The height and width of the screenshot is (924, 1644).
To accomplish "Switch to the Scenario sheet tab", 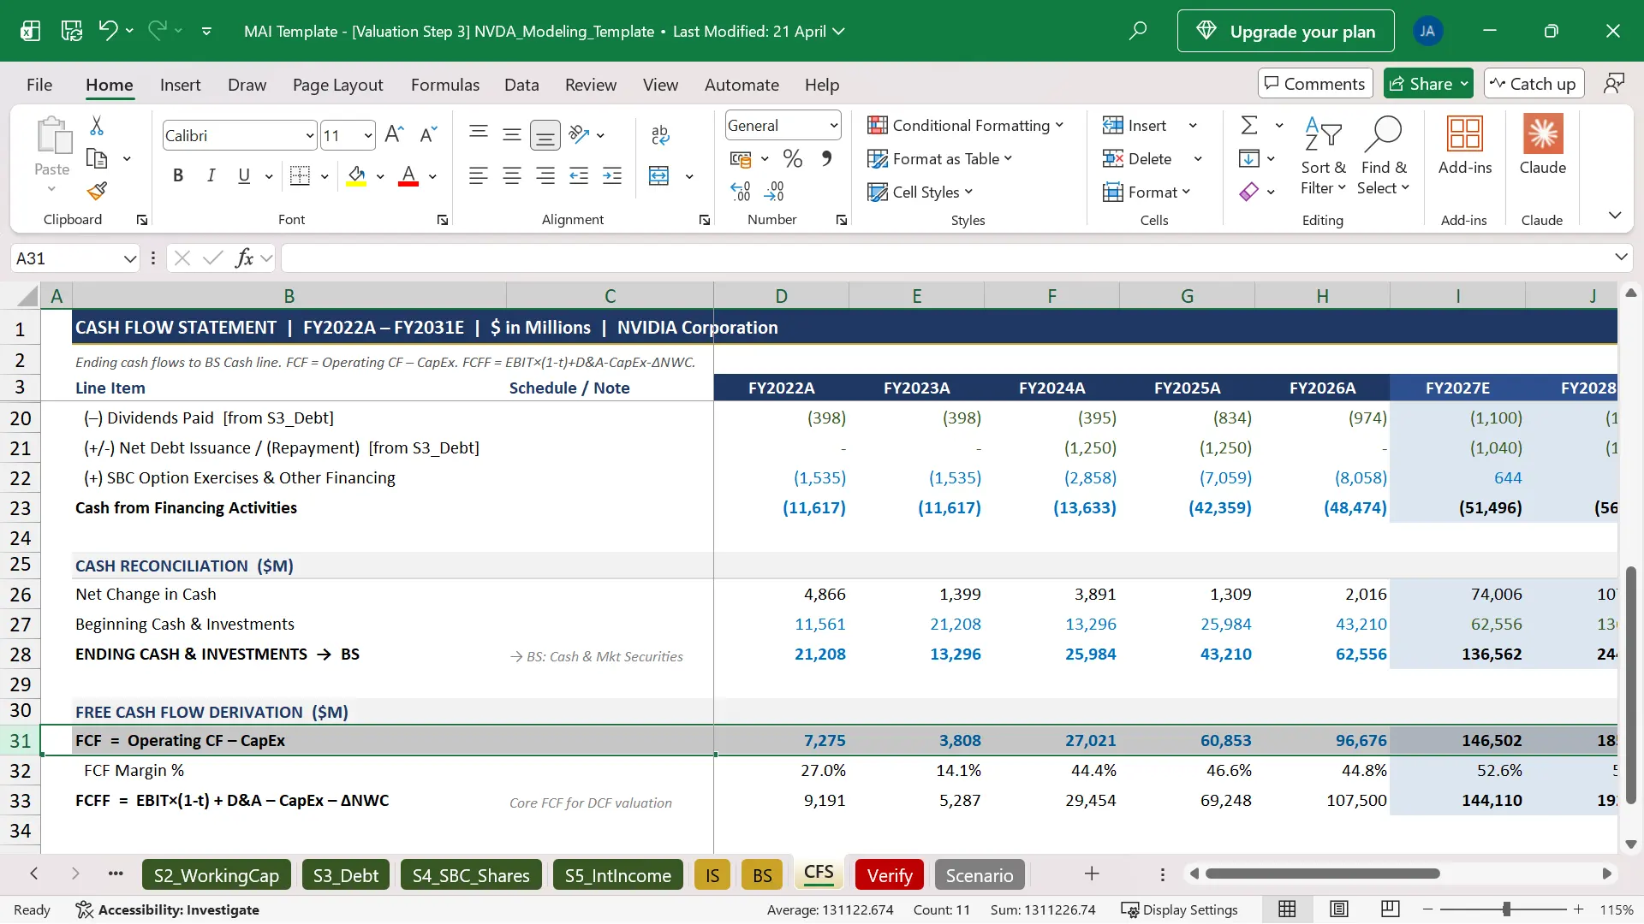I will (980, 875).
